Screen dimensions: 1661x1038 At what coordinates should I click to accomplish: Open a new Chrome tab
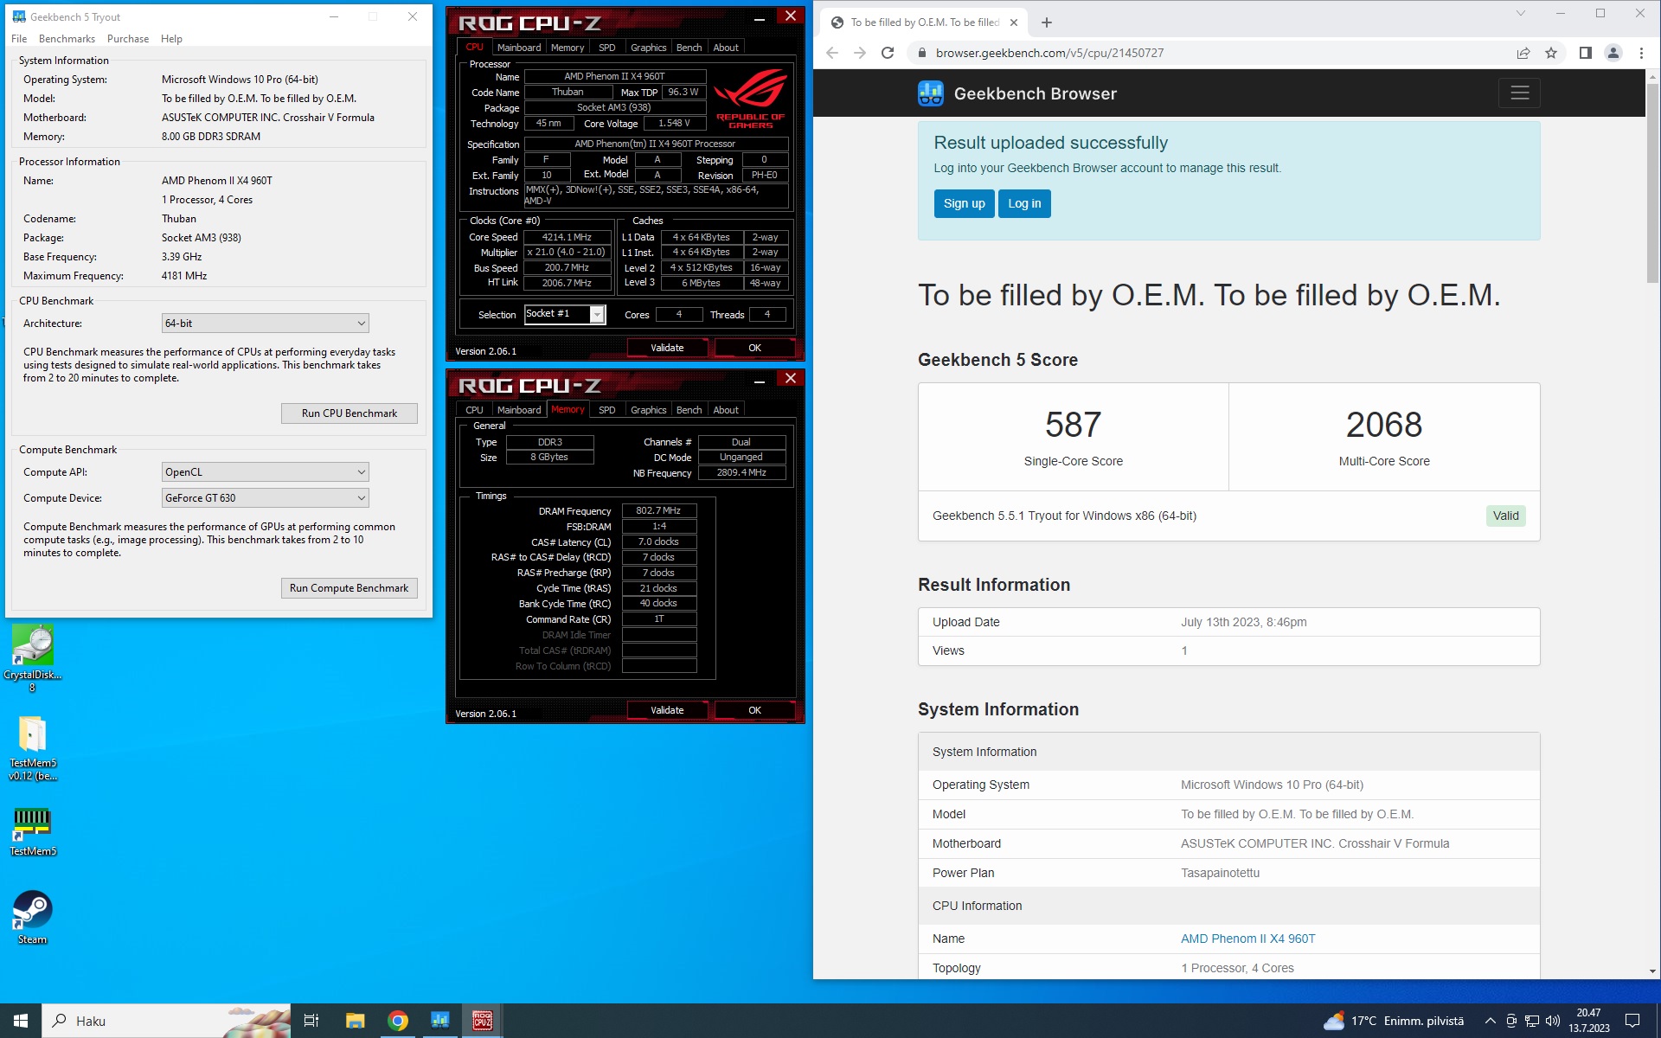(x=1047, y=22)
